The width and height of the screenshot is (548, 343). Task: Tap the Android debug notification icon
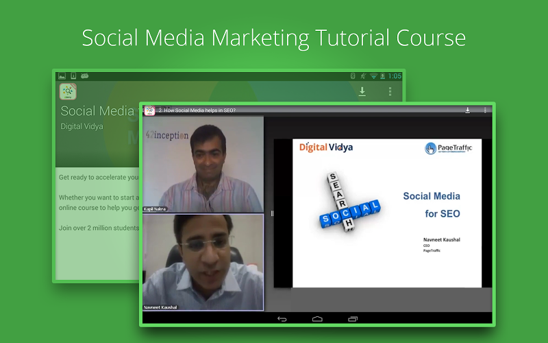click(84, 75)
